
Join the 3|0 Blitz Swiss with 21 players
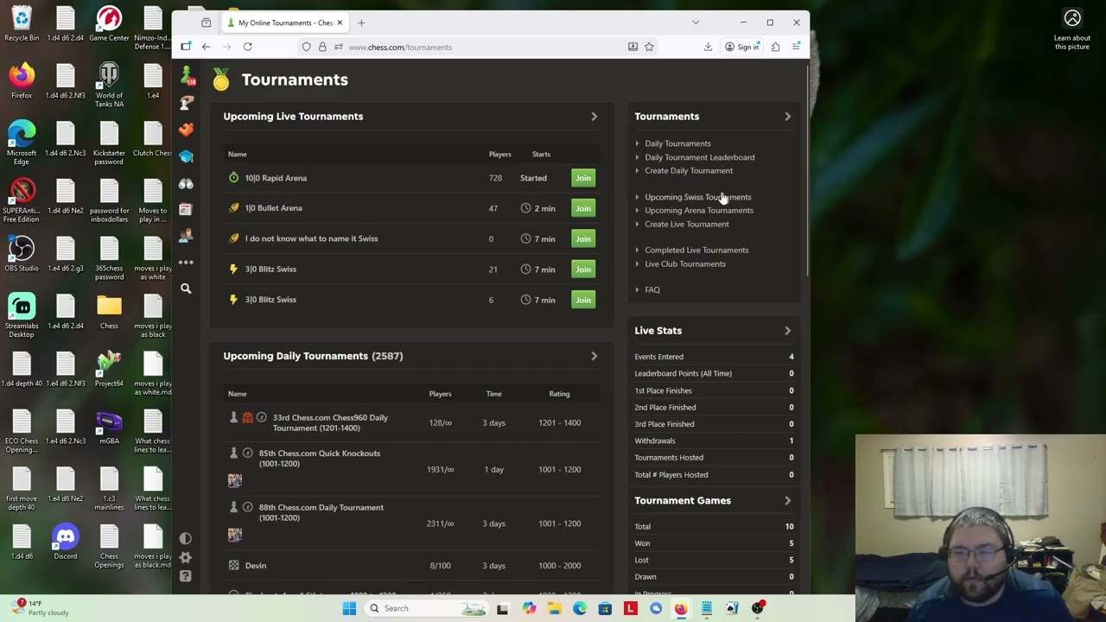(x=583, y=270)
